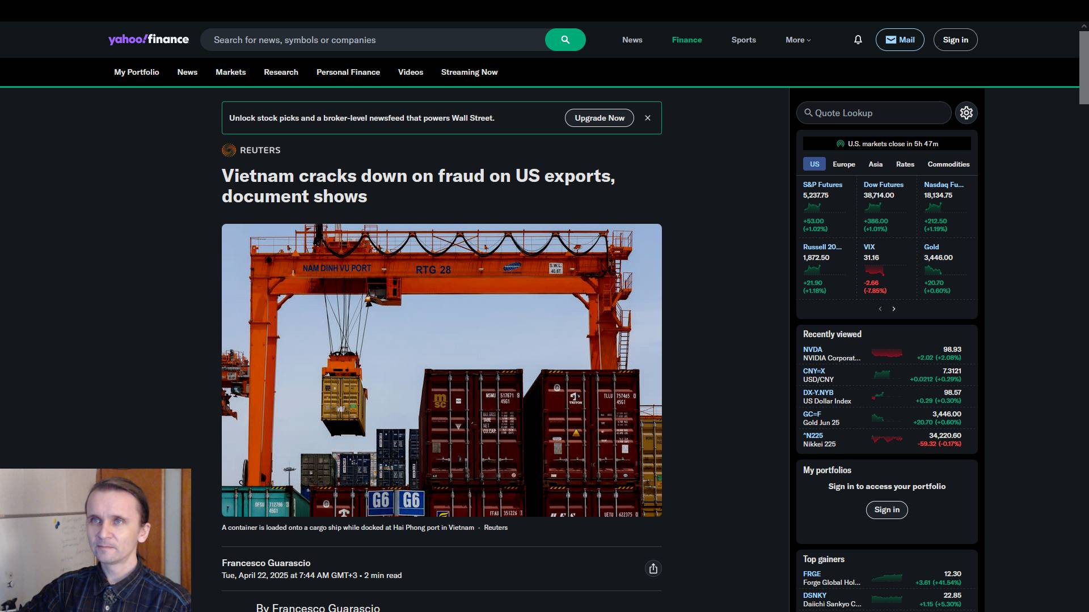Open the notifications bell
The image size is (1089, 612).
[x=858, y=40]
